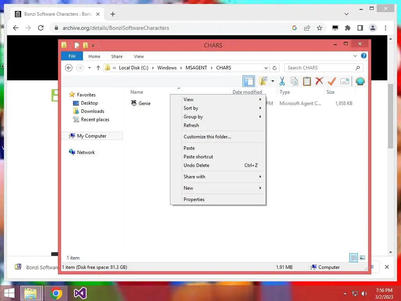Click the orange checkmark Properties icon
This screenshot has width=401, height=301.
(332, 81)
